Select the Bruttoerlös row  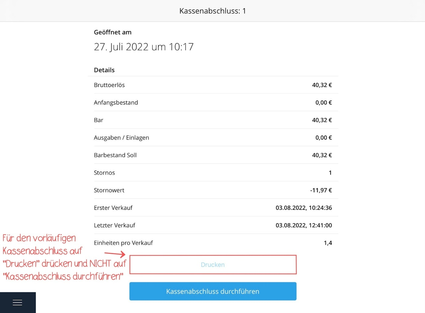[213, 85]
